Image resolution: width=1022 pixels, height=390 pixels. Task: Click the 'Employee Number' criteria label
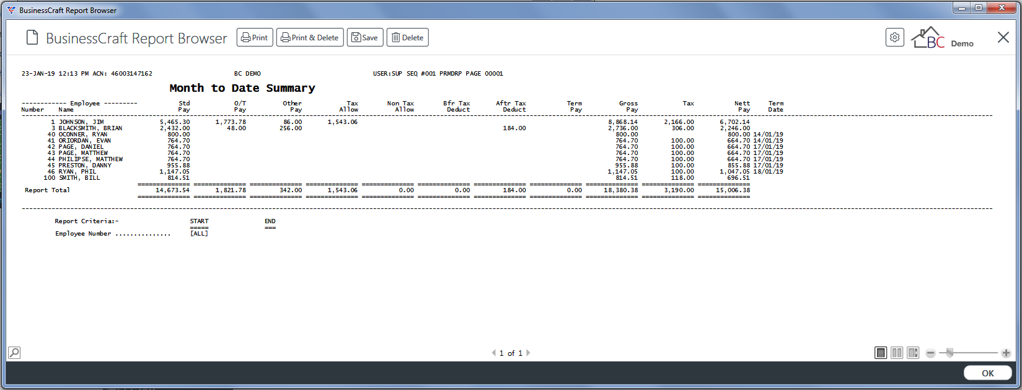click(x=83, y=234)
